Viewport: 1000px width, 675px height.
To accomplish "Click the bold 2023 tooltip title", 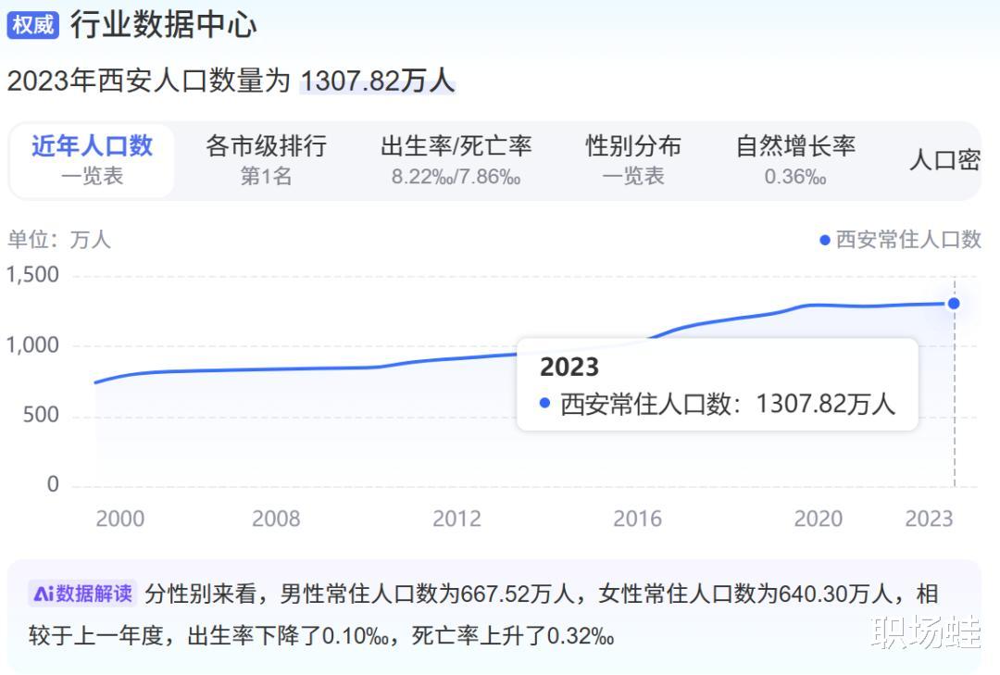I will coord(569,367).
